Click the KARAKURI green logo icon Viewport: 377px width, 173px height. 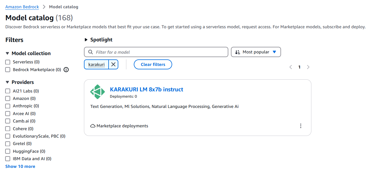(x=98, y=92)
